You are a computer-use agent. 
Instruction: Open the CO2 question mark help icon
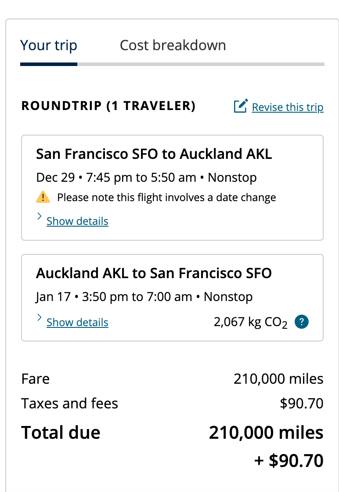point(302,322)
